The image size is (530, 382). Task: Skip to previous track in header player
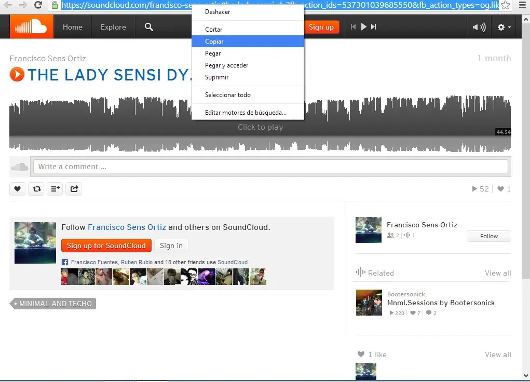[353, 26]
